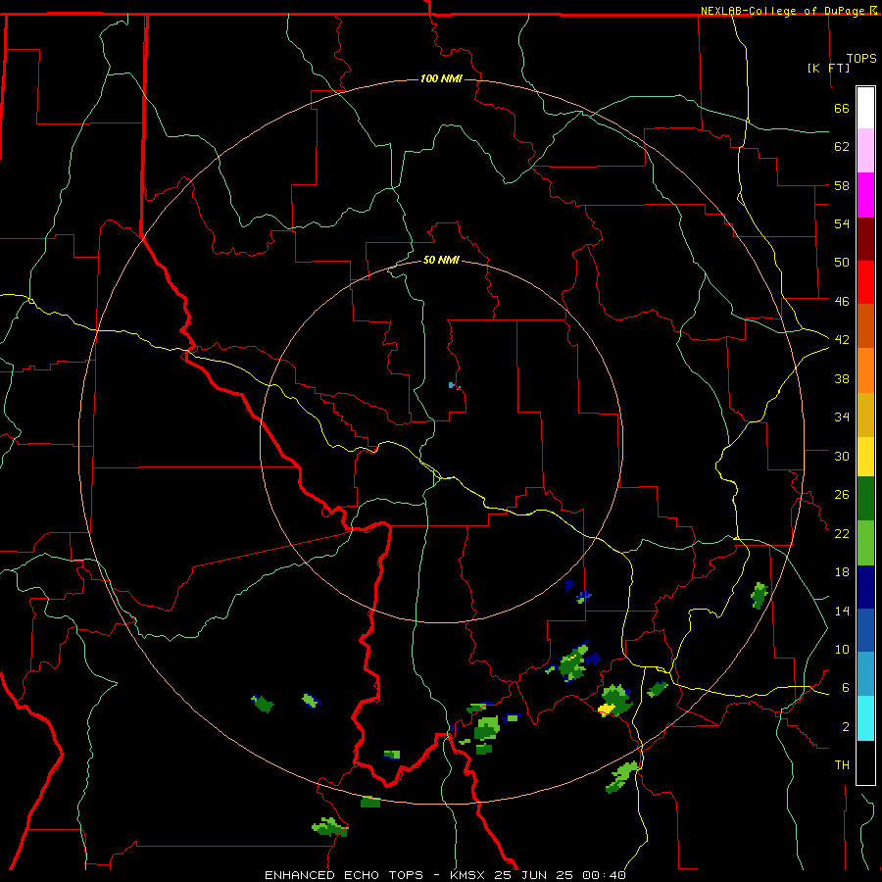Pick the dark orange legend swatch
This screenshot has width=882, height=882.
865,326
